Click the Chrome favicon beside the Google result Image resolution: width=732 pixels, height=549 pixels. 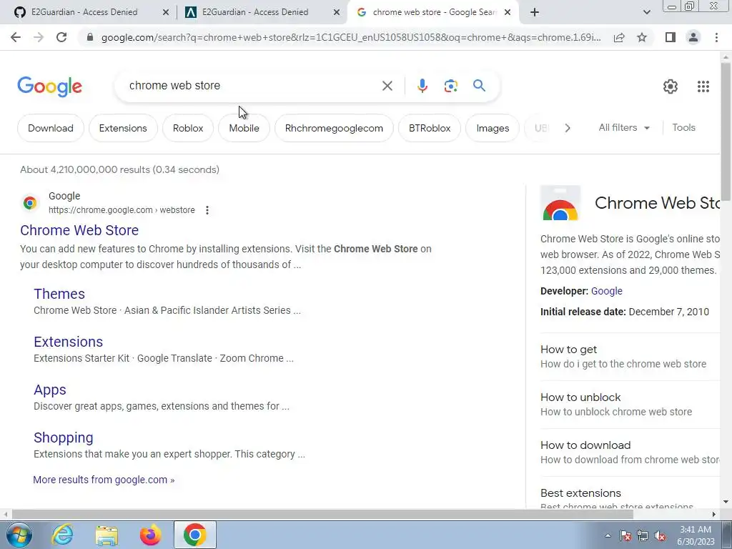[x=30, y=203]
